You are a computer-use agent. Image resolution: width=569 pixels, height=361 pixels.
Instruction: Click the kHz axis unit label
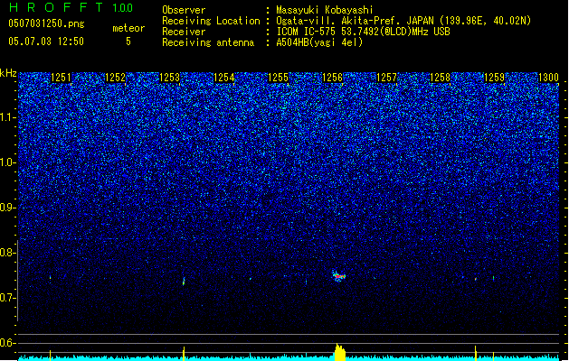(8, 73)
